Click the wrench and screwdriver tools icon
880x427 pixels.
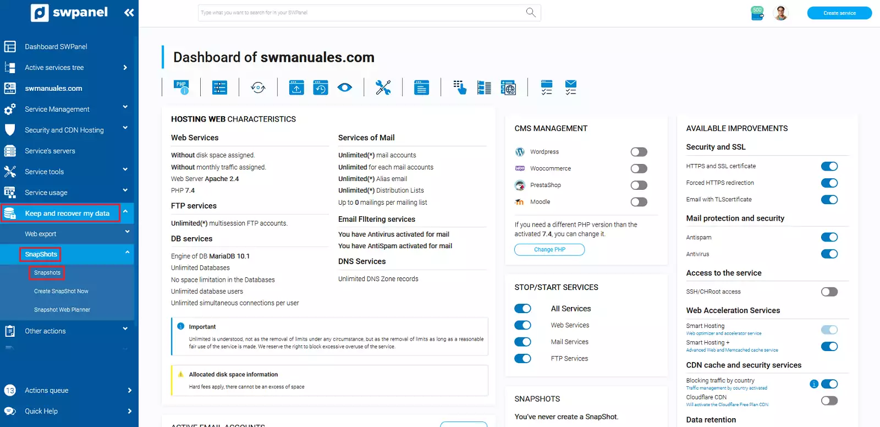point(383,87)
